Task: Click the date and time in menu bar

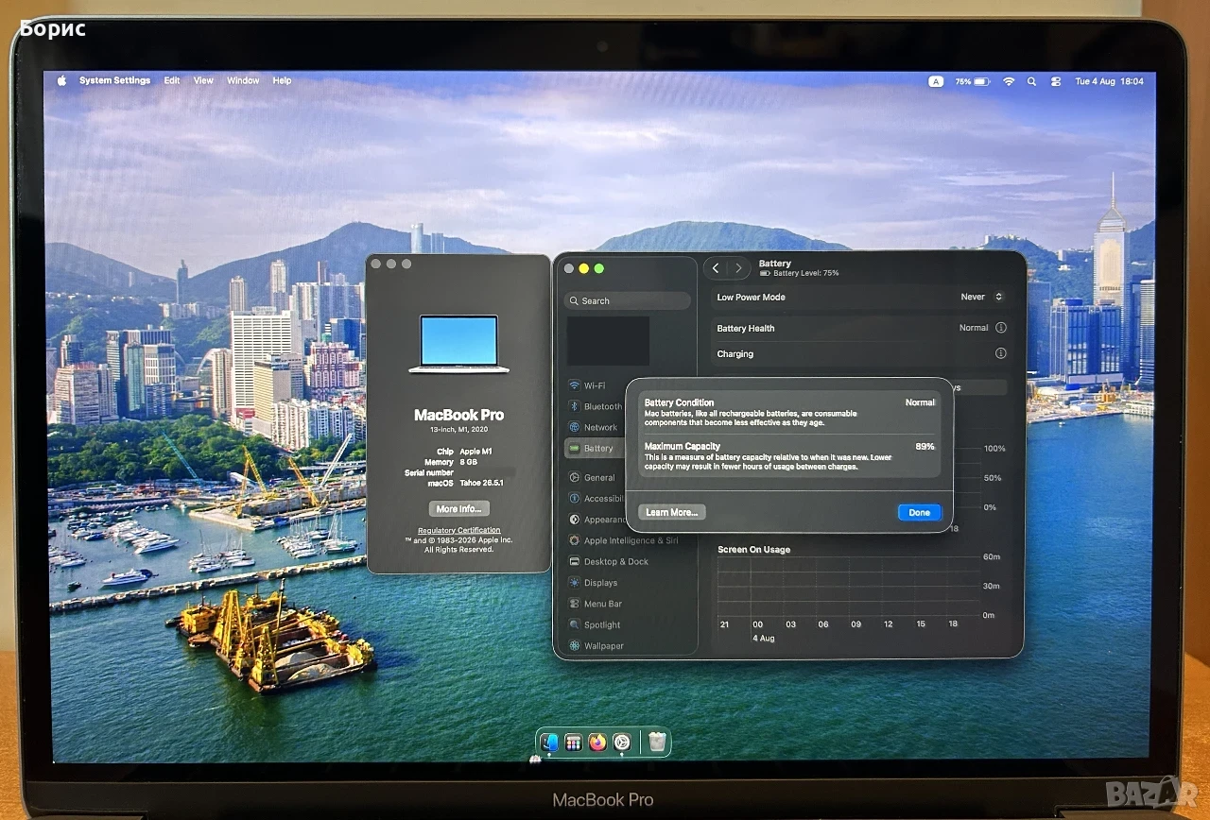Action: pos(1110,82)
